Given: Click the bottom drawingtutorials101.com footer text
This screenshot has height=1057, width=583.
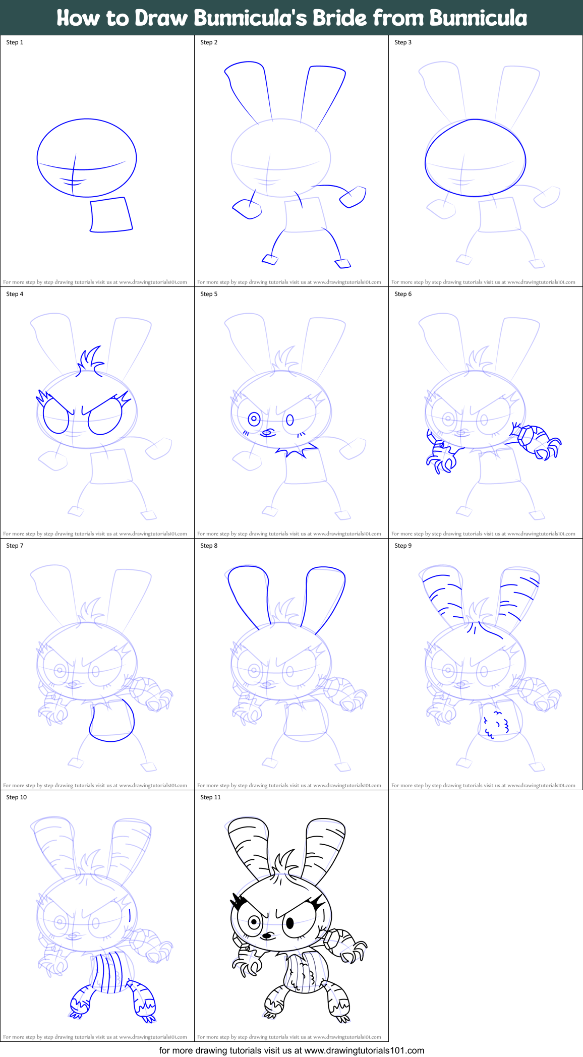Looking at the screenshot, I should [x=291, y=1050].
